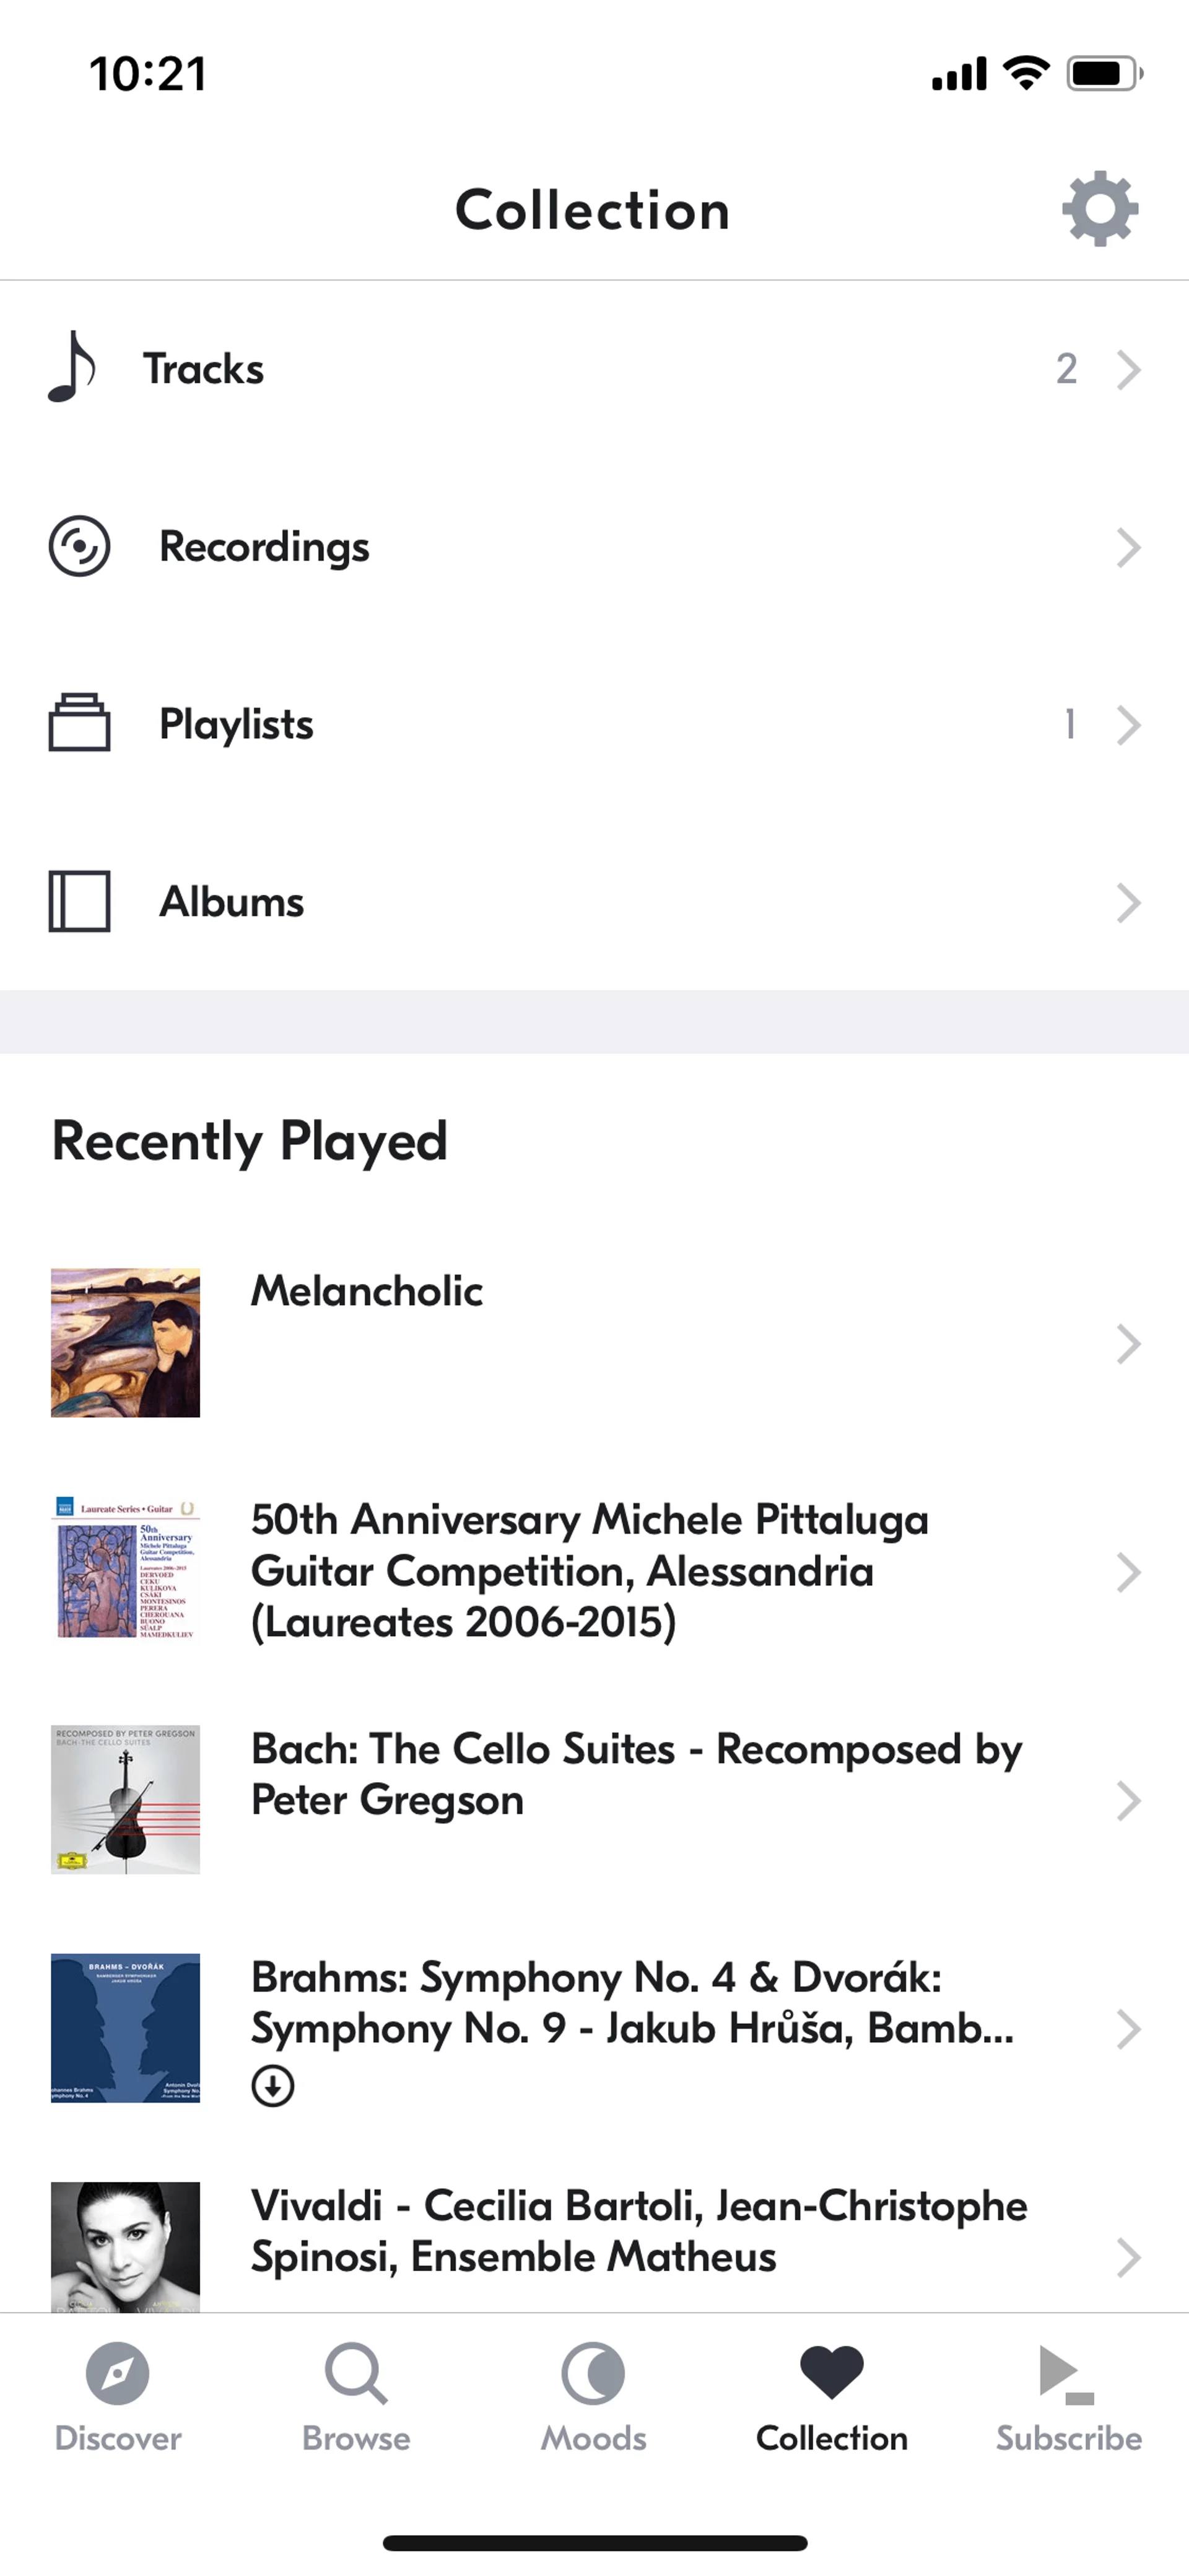
Task: Tap the Tracks music note icon
Action: [x=72, y=367]
